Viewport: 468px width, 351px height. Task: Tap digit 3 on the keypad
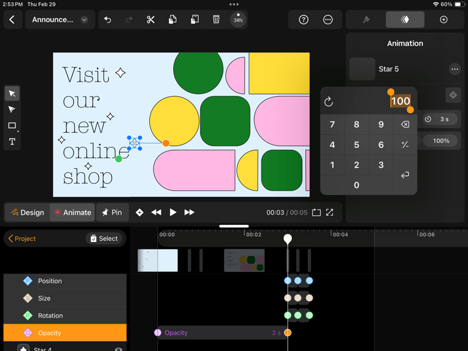381,165
